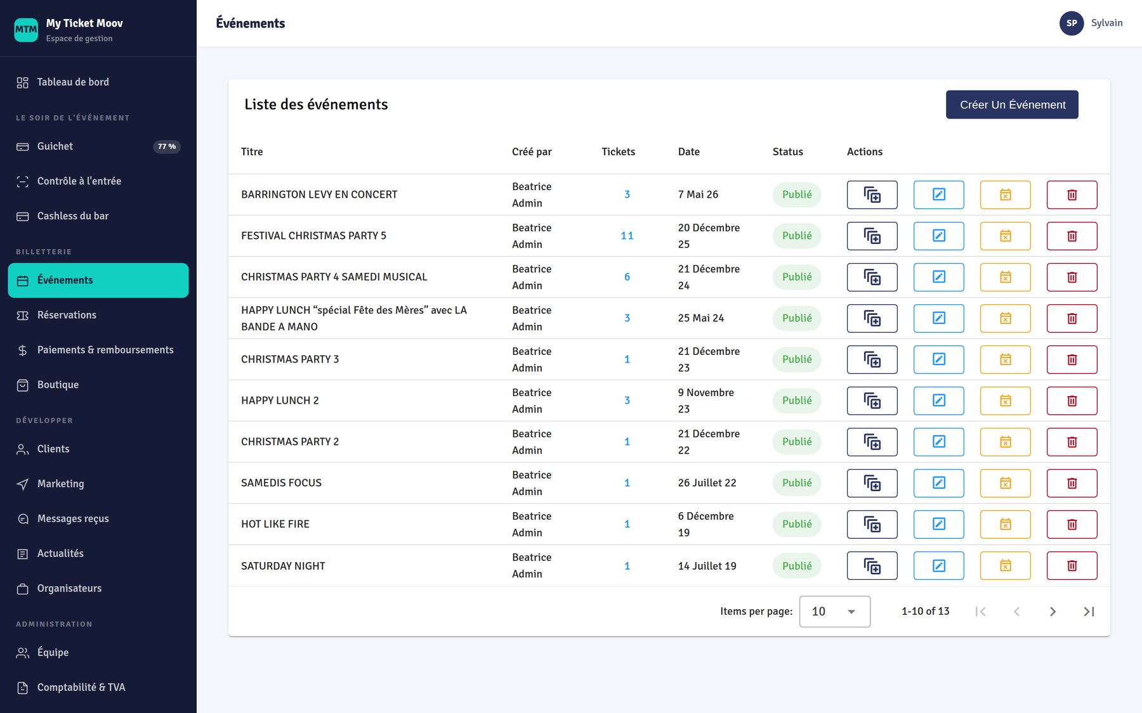
Task: Delete the CHRISTMAS PARTY 2 event
Action: (1072, 442)
